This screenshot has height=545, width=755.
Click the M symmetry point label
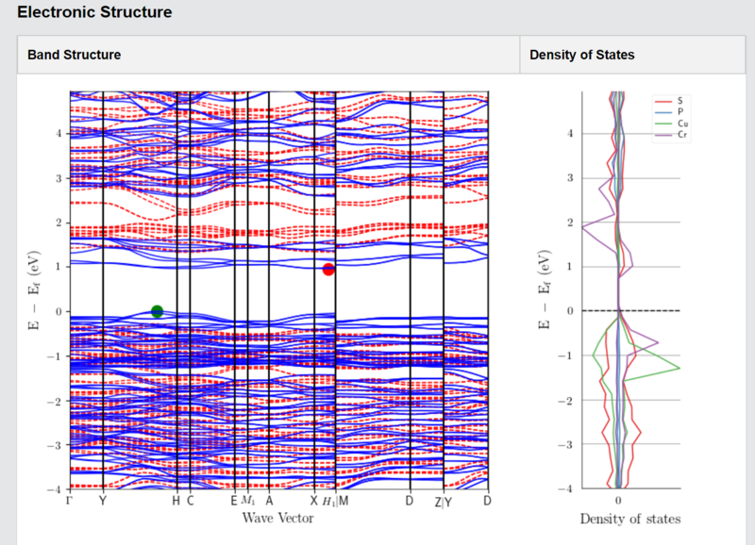[344, 501]
